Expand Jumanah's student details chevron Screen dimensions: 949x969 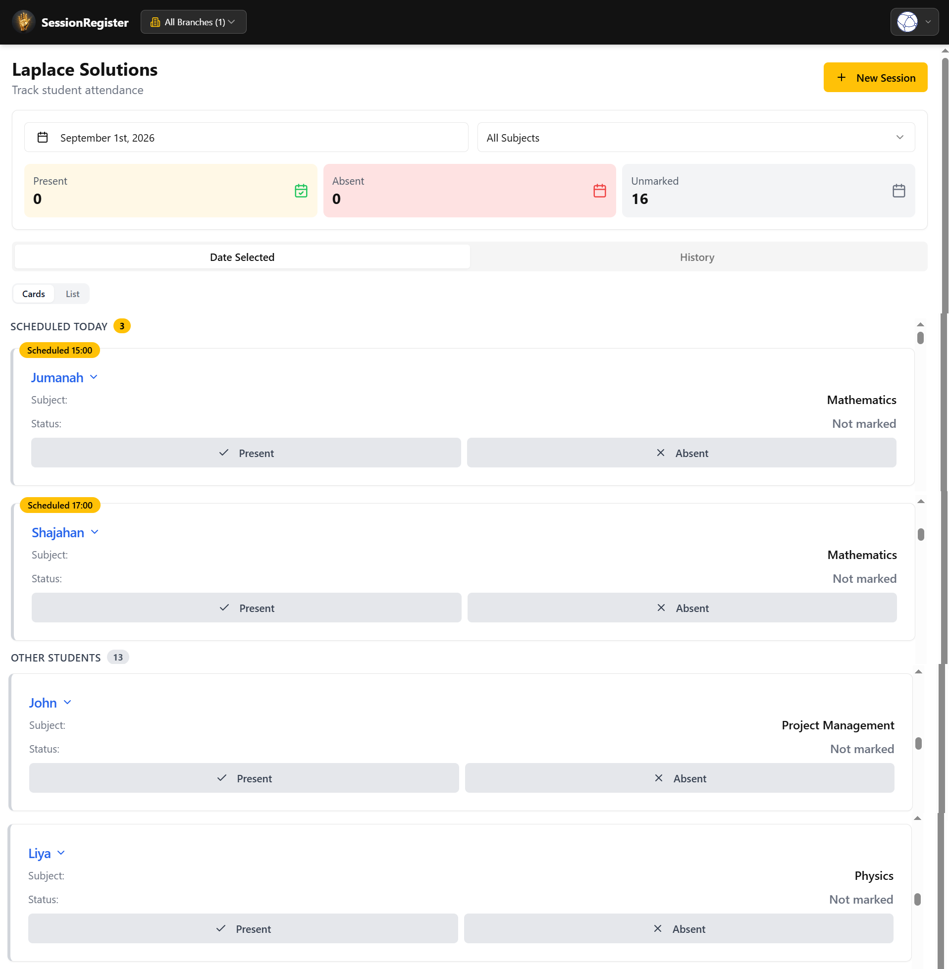point(94,377)
